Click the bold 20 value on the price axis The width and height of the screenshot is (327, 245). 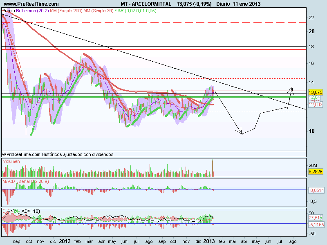311,31
